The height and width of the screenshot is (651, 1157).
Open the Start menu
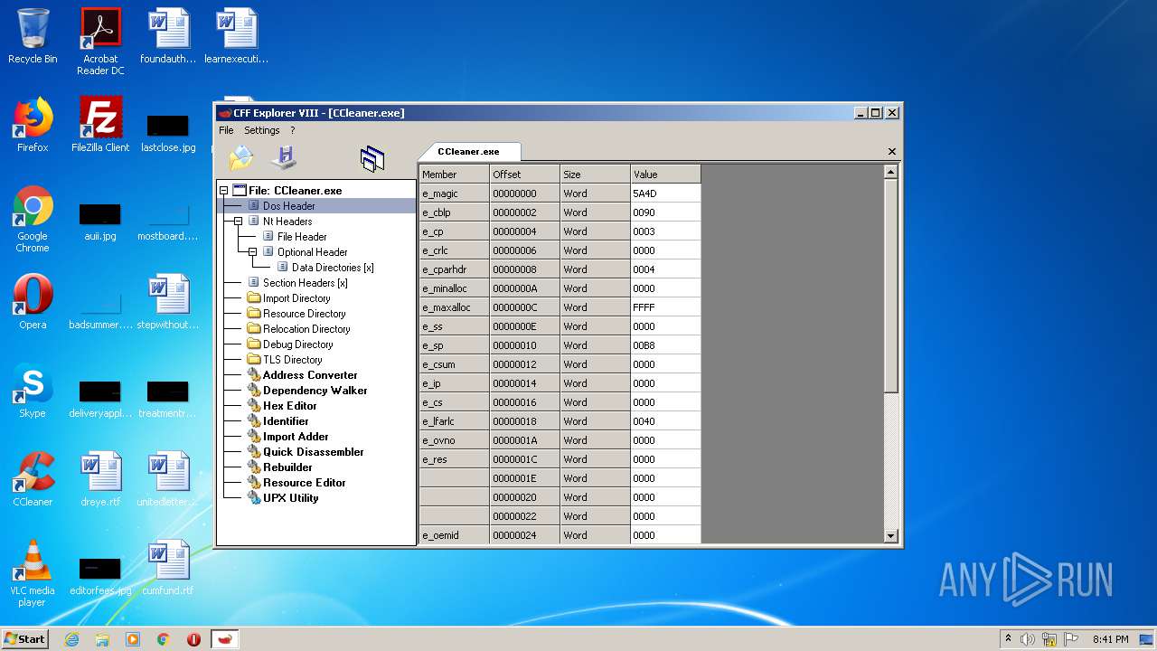[24, 639]
